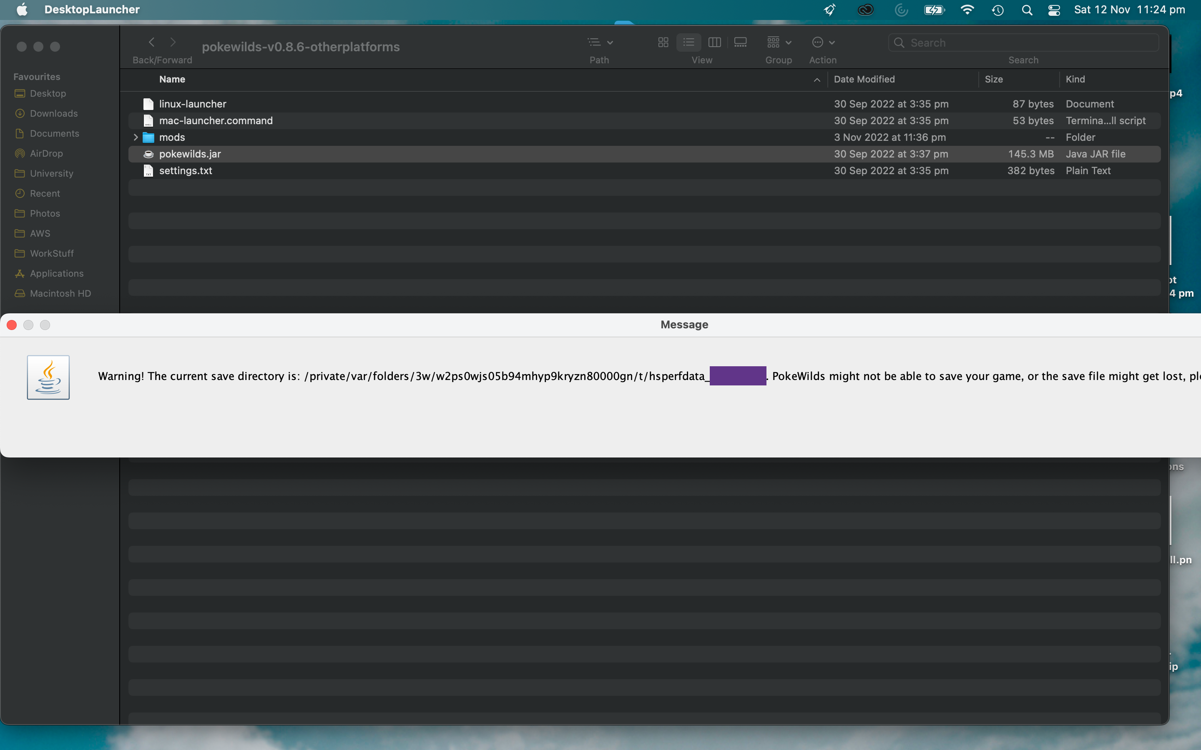Switch to column view
Screen dimensions: 1201x750
[714, 42]
